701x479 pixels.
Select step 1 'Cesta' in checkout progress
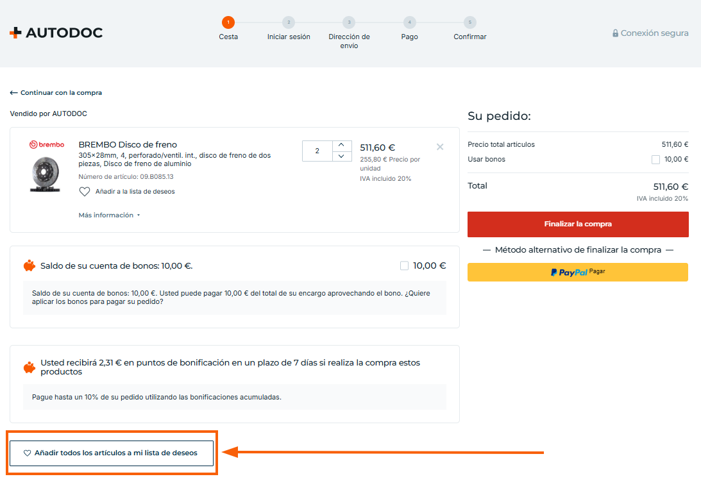pyautogui.click(x=228, y=22)
